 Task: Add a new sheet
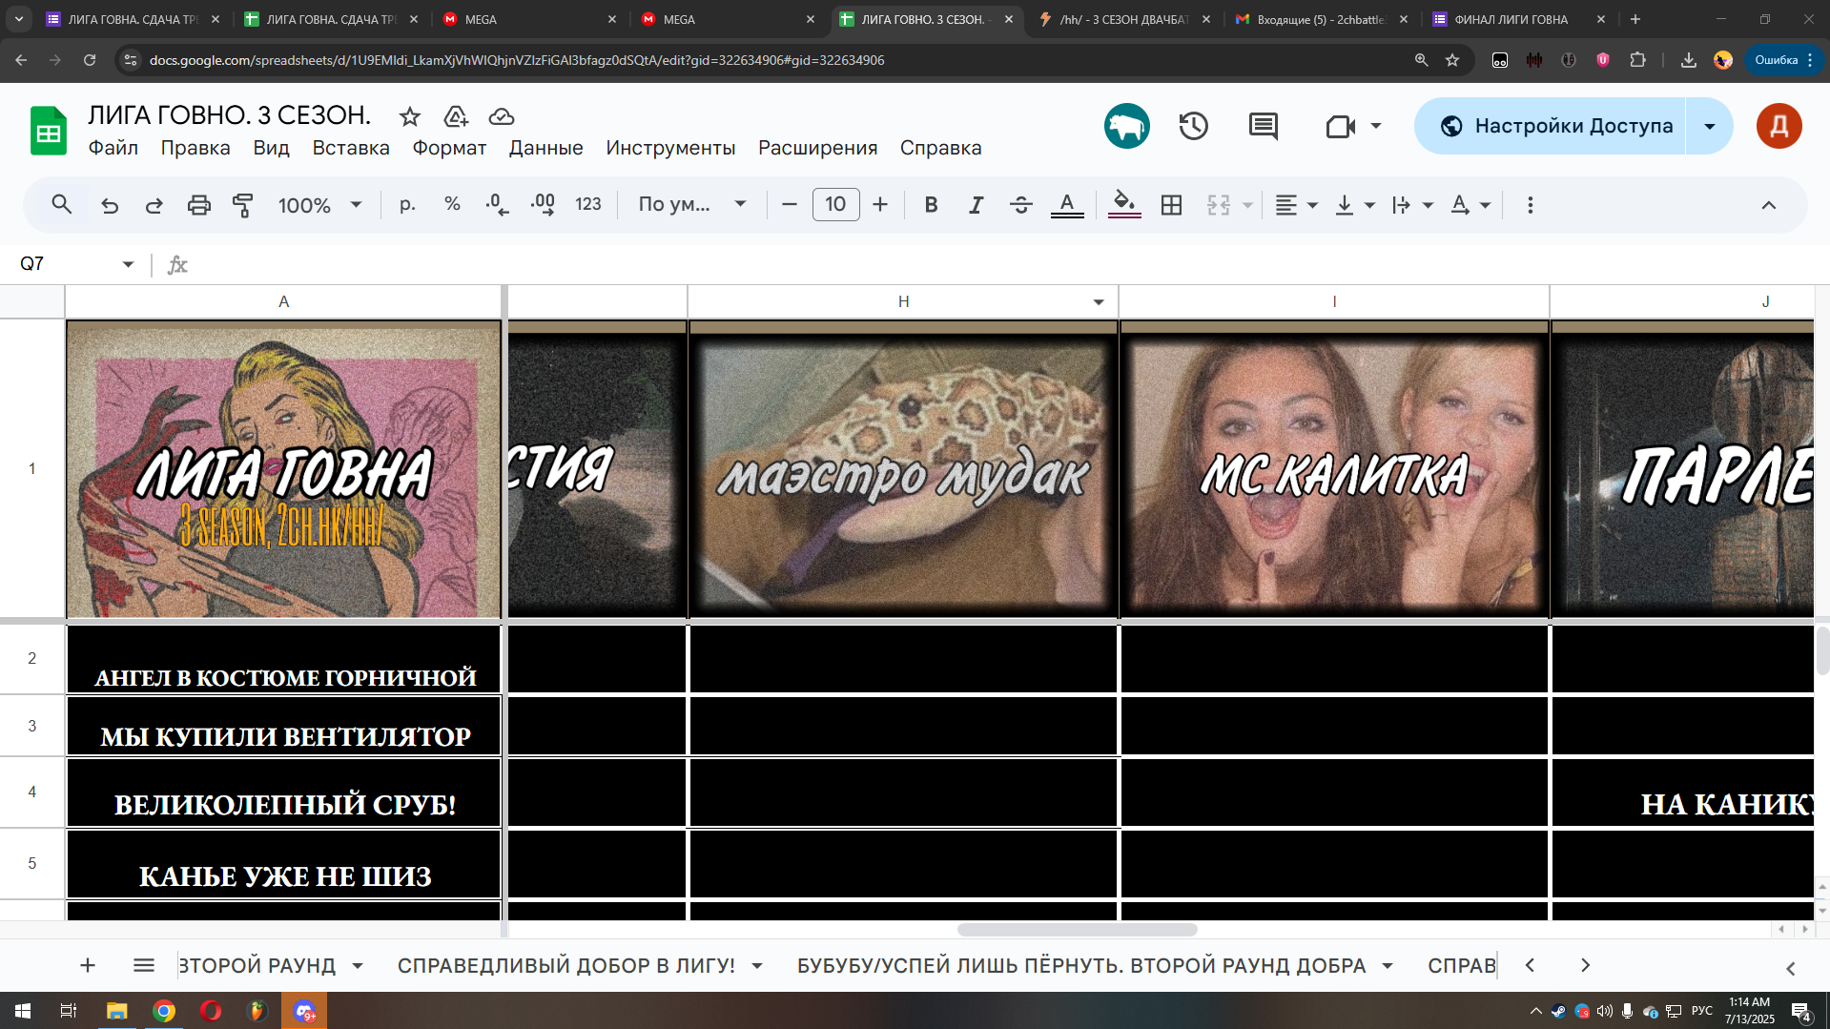88,965
